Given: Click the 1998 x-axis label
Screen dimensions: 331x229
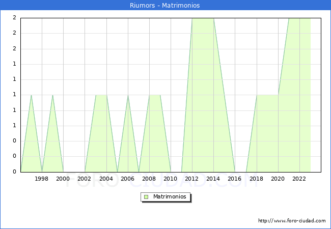Looking at the screenshot, I should 41,179.
